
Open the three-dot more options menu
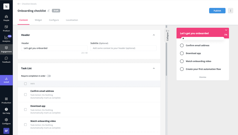click(230, 11)
